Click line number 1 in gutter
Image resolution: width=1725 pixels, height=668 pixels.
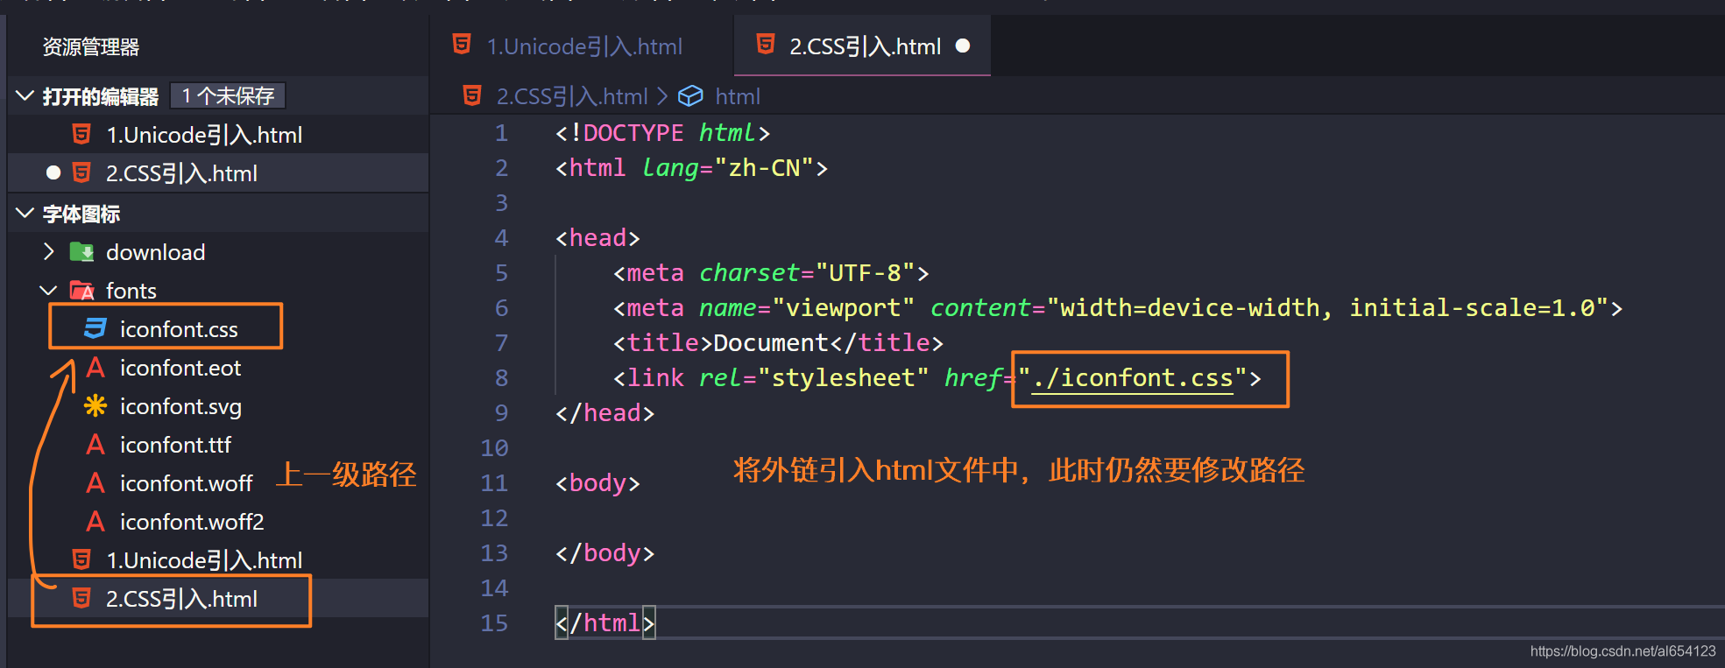pos(501,133)
